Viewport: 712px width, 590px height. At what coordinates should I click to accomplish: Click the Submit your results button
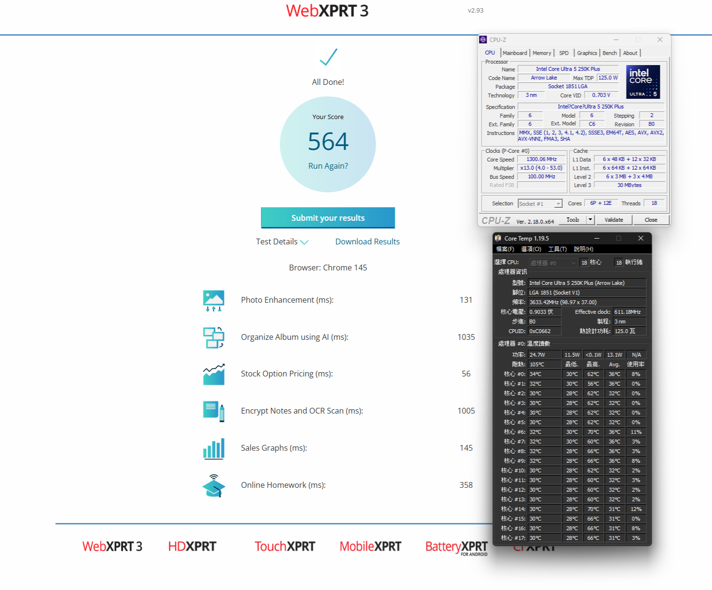click(328, 218)
